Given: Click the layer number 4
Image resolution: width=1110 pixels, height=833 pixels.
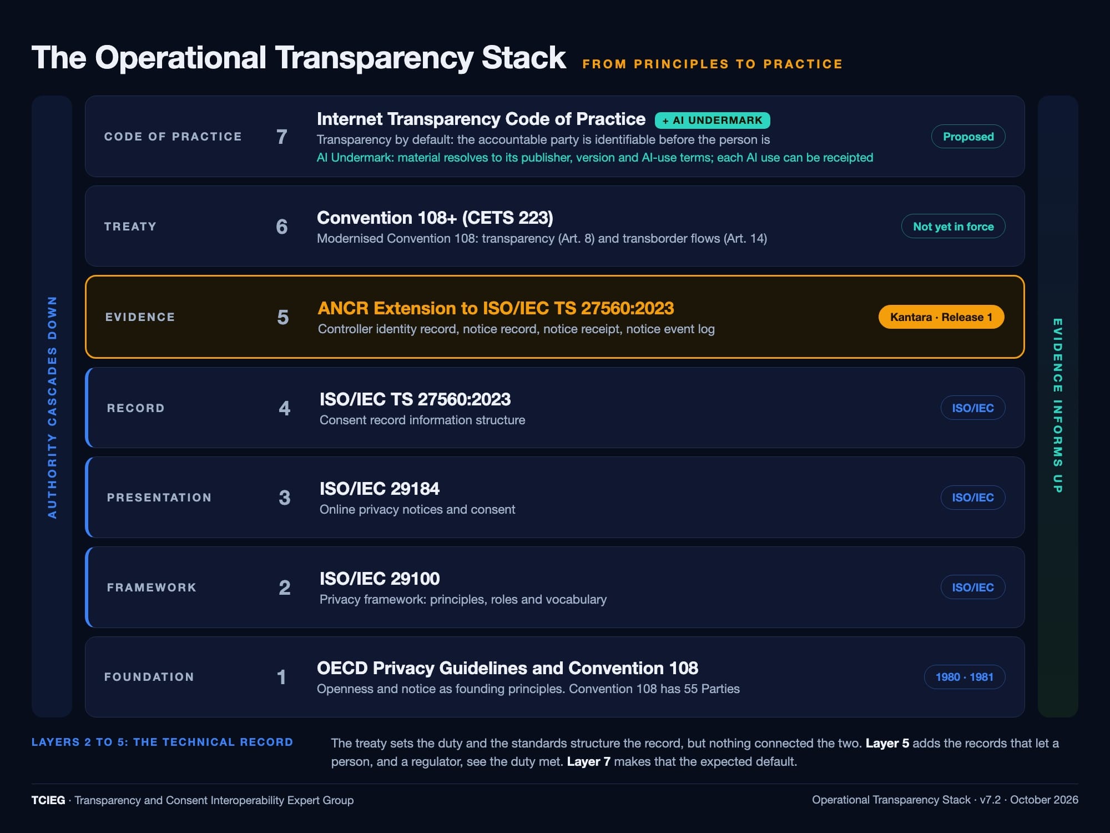Looking at the screenshot, I should pyautogui.click(x=285, y=409).
